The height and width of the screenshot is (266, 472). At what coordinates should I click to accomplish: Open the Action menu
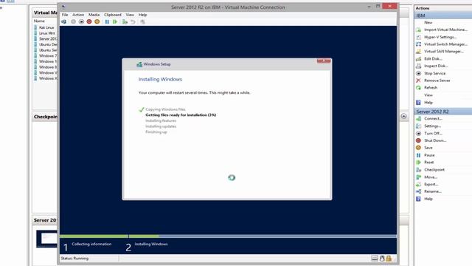78,15
